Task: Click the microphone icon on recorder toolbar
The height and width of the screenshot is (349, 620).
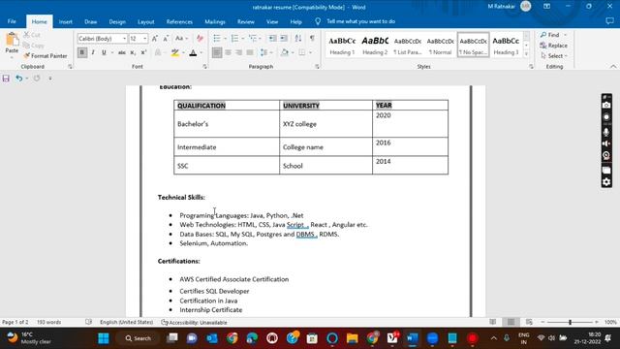Action: 606,132
